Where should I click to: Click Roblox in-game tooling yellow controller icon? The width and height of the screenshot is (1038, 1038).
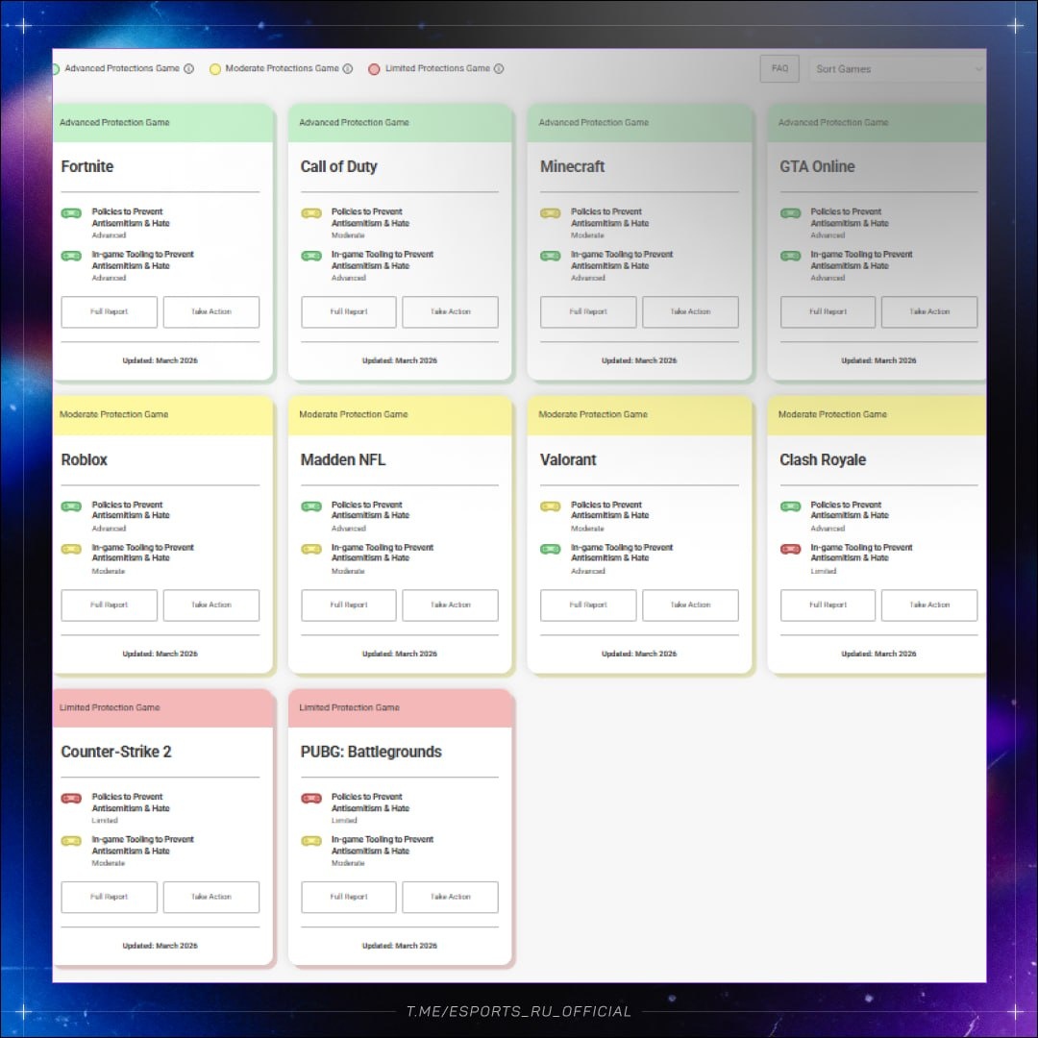click(71, 549)
